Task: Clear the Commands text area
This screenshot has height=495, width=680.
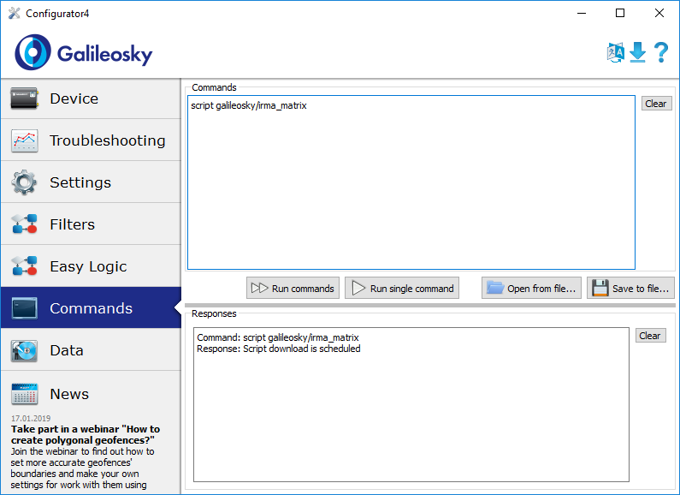Action: pyautogui.click(x=656, y=104)
